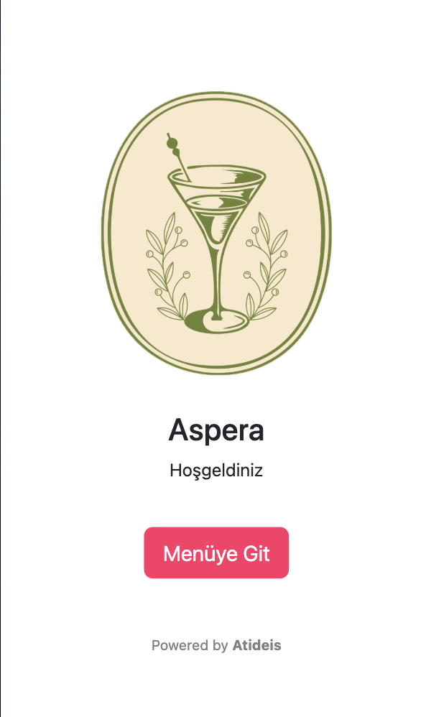The height and width of the screenshot is (717, 426).
Task: Click the Menüye Git button
Action: click(x=216, y=552)
